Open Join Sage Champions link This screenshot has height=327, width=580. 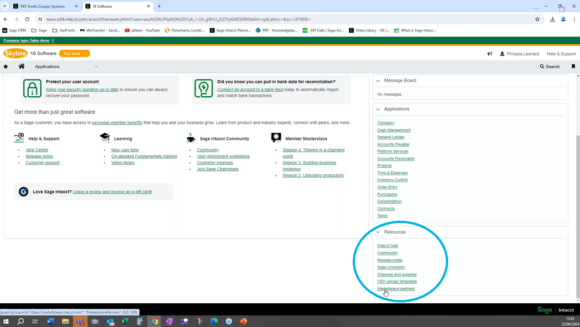coord(218,169)
